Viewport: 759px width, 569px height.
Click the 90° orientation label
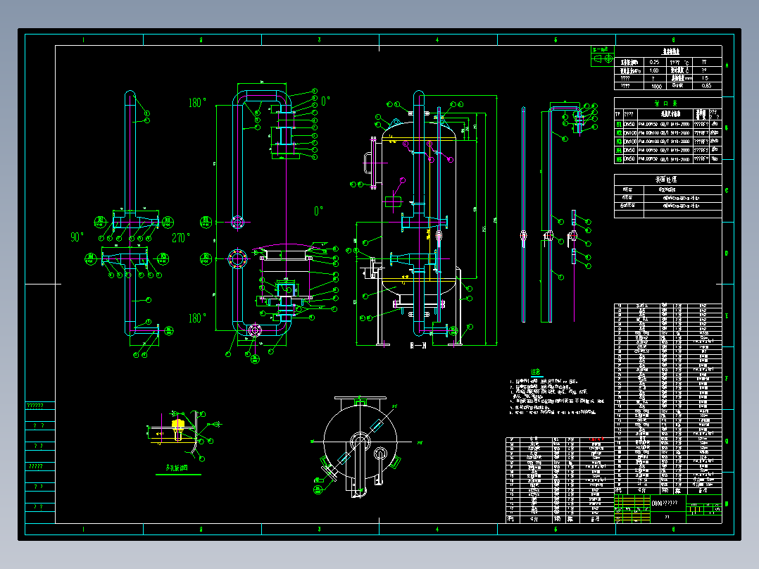[77, 237]
